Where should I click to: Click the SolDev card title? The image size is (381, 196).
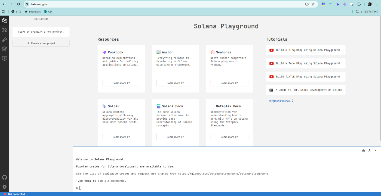click(x=113, y=106)
